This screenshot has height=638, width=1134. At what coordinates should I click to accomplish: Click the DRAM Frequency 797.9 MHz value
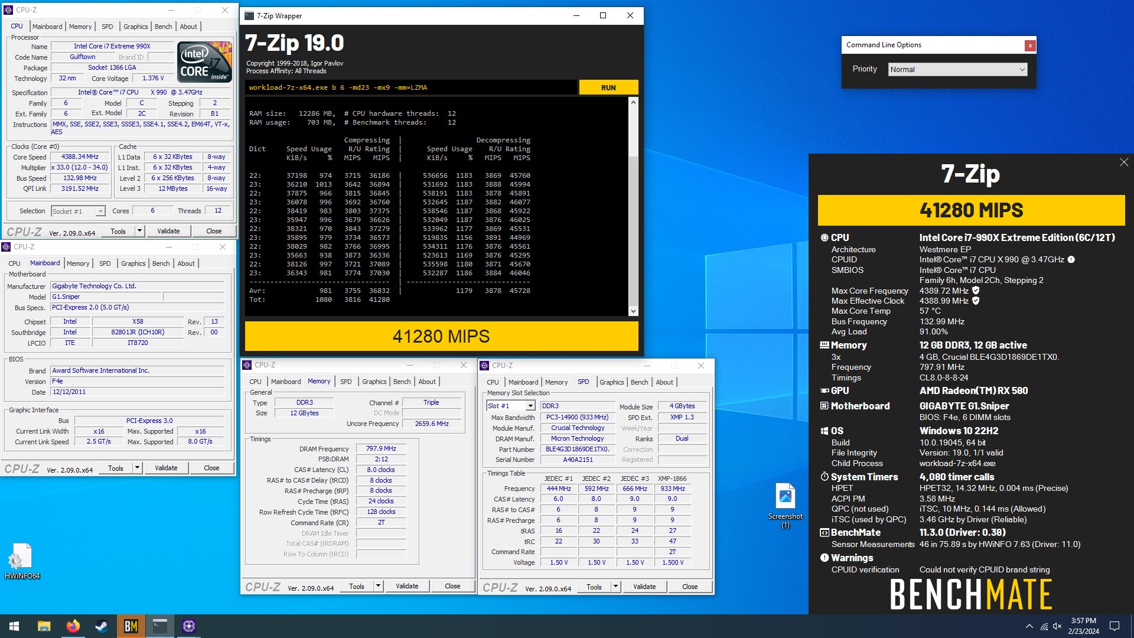coord(381,449)
